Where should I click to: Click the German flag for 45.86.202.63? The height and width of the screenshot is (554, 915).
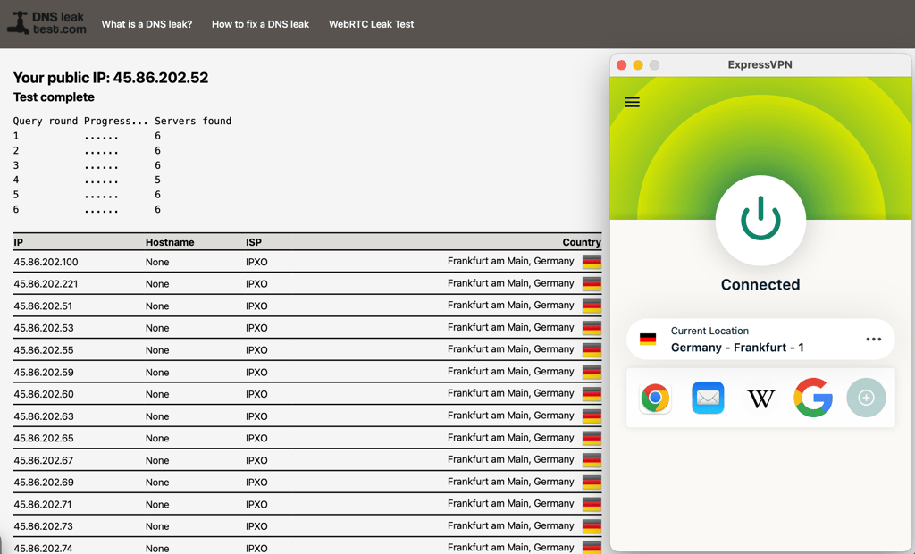(x=592, y=416)
